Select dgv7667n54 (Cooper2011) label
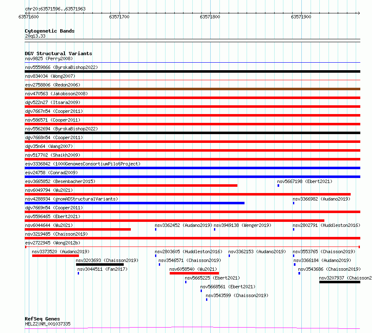Image resolution: width=372 pixels, height=333 pixels. [x=54, y=111]
